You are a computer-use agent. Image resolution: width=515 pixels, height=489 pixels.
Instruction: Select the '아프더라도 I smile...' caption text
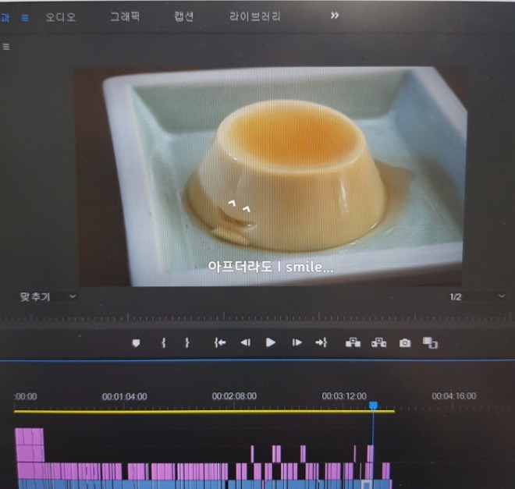(x=271, y=267)
